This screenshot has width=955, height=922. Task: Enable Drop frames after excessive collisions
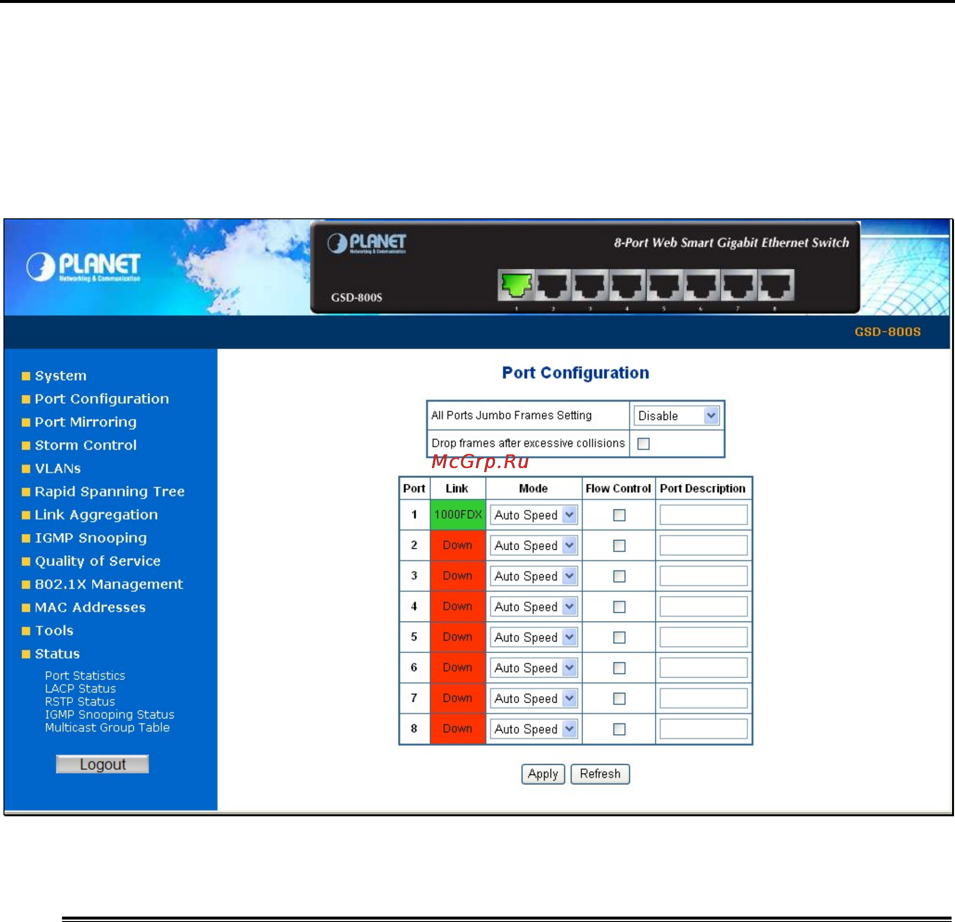643,444
